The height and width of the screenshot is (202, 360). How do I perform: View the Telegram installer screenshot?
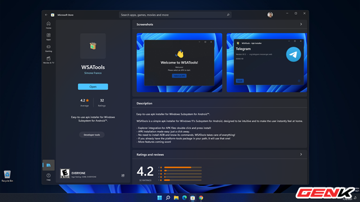[267, 62]
